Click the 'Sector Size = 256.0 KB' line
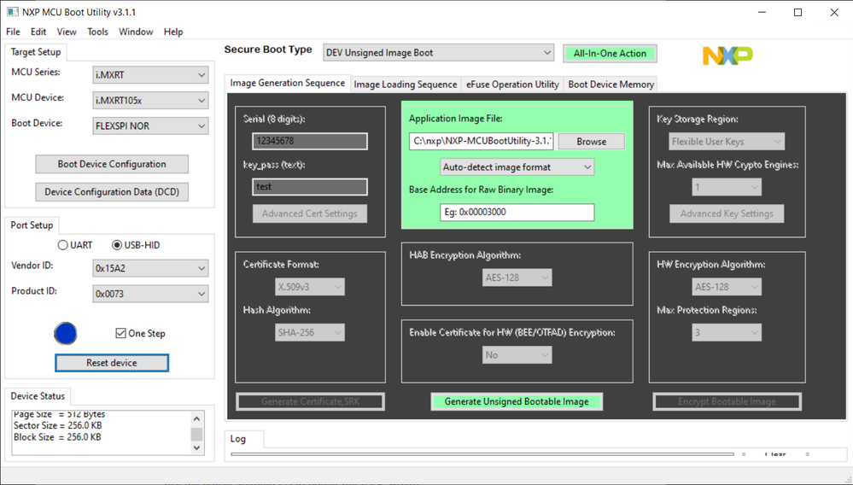This screenshot has height=485, width=853. click(58, 426)
